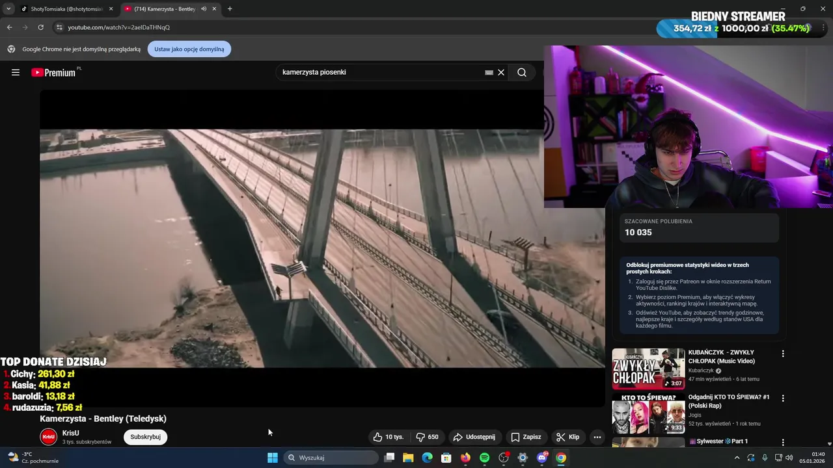Clear the search text with the X icon
The image size is (833, 468).
pyautogui.click(x=501, y=72)
